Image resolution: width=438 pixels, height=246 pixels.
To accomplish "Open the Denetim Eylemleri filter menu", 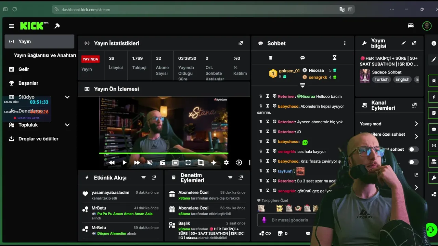I will pyautogui.click(x=230, y=178).
